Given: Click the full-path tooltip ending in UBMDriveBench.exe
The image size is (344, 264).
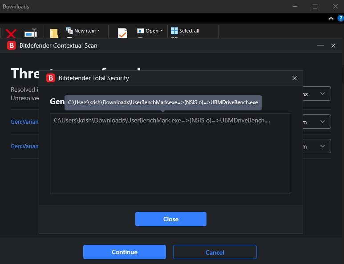Looking at the screenshot, I should pyautogui.click(x=163, y=102).
